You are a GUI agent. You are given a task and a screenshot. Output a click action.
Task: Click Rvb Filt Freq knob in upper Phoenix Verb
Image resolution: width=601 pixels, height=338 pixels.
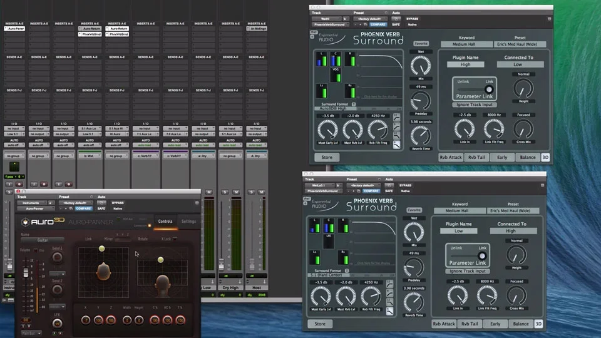(x=378, y=130)
